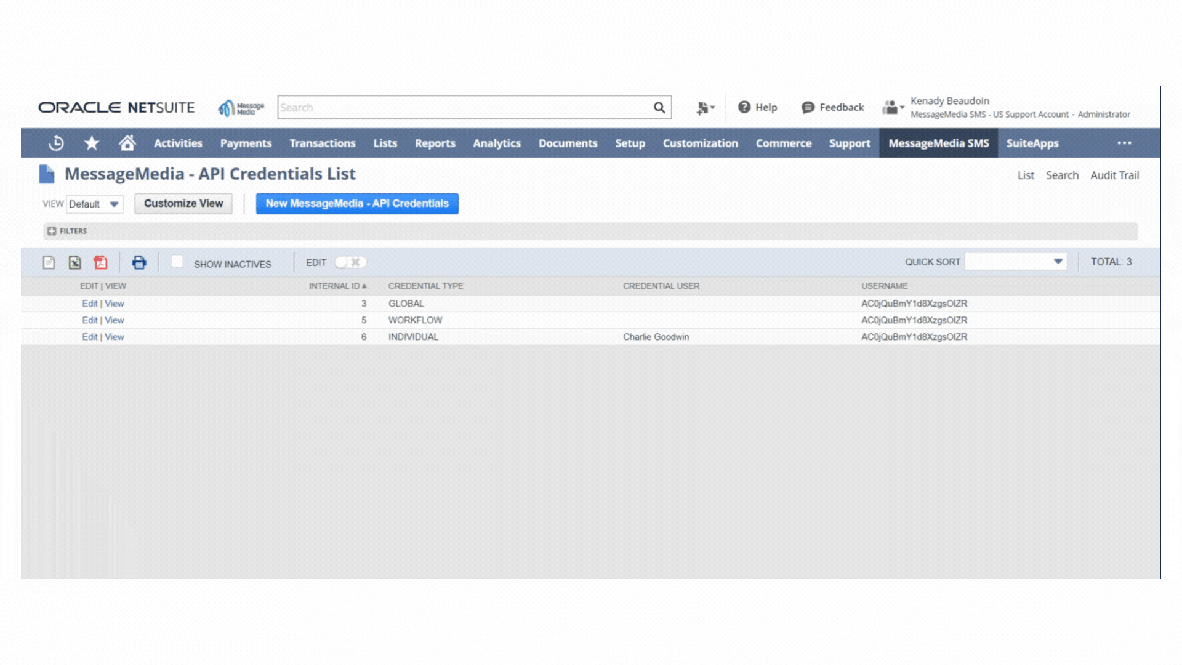
Task: Enable the Show Inactives checkbox
Action: pos(177,261)
